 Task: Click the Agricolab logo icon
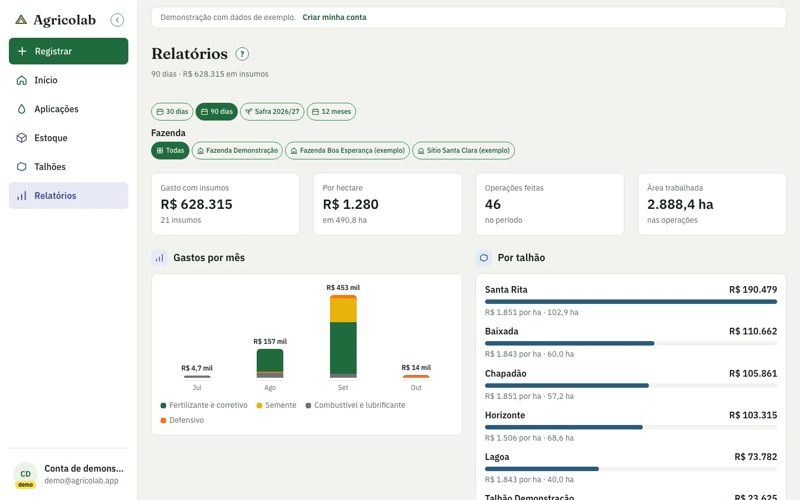21,20
